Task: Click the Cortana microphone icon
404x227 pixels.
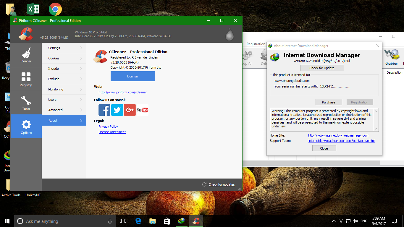Action: [x=110, y=221]
